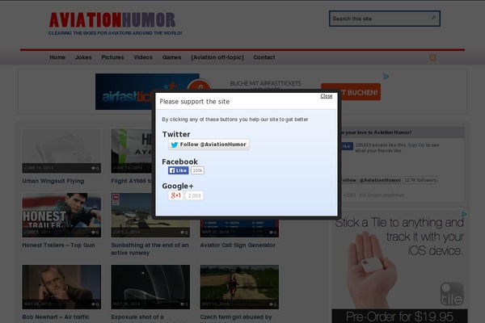Open the Videos menu item

pos(143,57)
